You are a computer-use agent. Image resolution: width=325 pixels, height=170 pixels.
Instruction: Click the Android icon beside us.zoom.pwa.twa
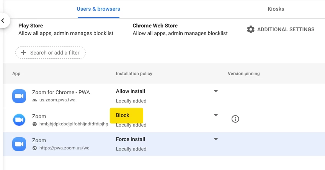tap(35, 100)
